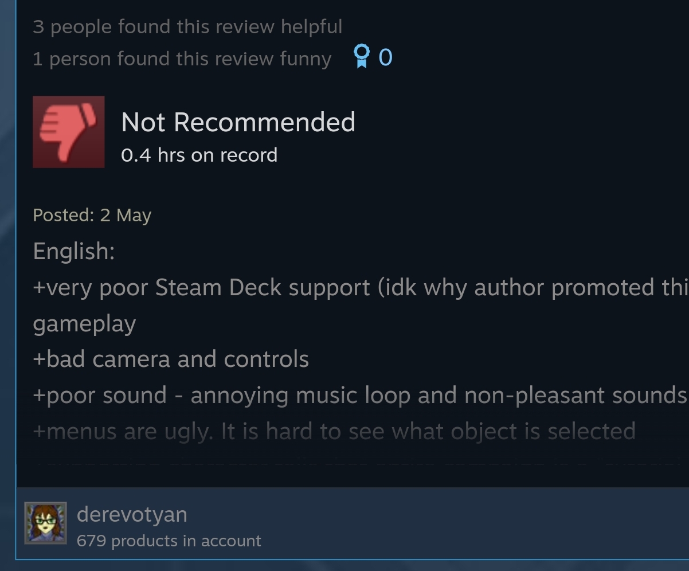Click the 3 people found helpful text
Image resolution: width=689 pixels, height=571 pixels.
pyautogui.click(x=187, y=27)
